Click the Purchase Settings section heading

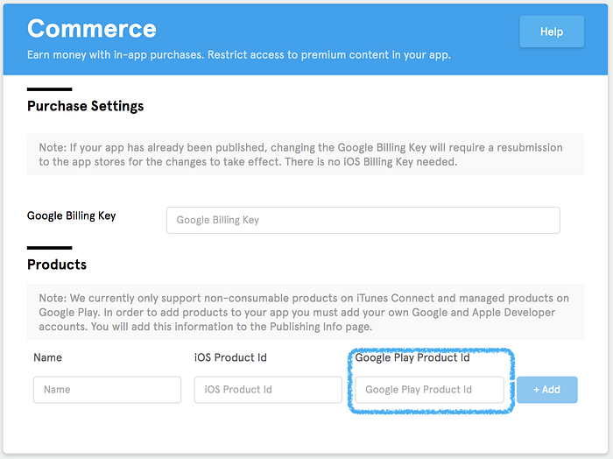pyautogui.click(x=85, y=106)
